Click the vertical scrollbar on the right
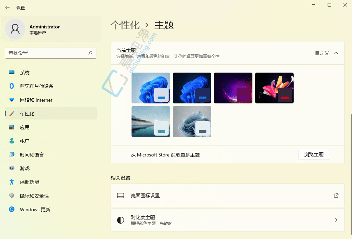The image size is (352, 239). point(351,175)
